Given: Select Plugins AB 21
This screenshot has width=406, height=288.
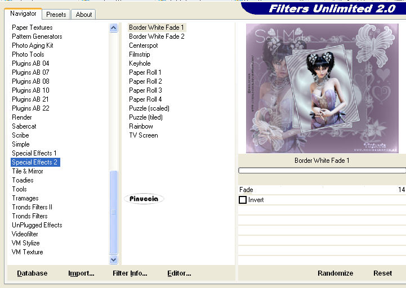Looking at the screenshot, I should click(x=30, y=99).
